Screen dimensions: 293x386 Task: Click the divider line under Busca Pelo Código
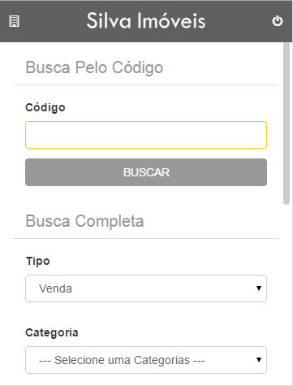[x=146, y=85]
